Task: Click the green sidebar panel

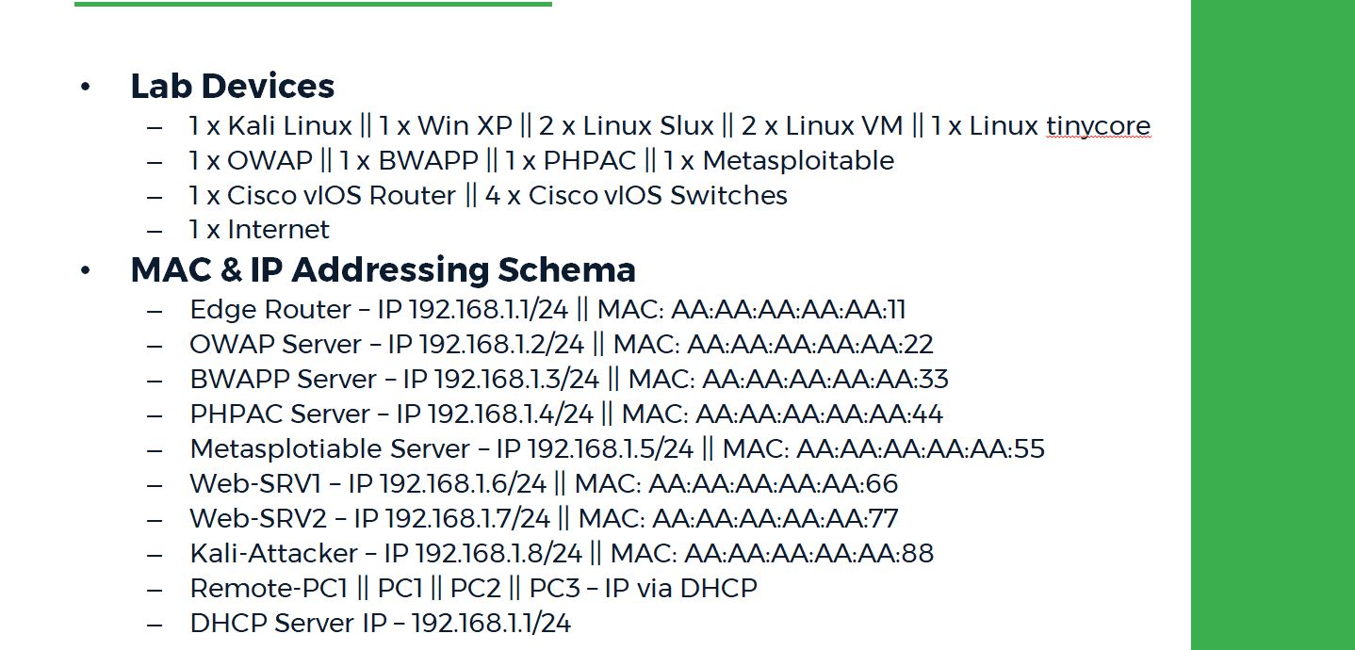Action: 1273,325
